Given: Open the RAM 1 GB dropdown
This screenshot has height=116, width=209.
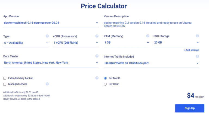Looking at the screenshot, I should 127,43.
